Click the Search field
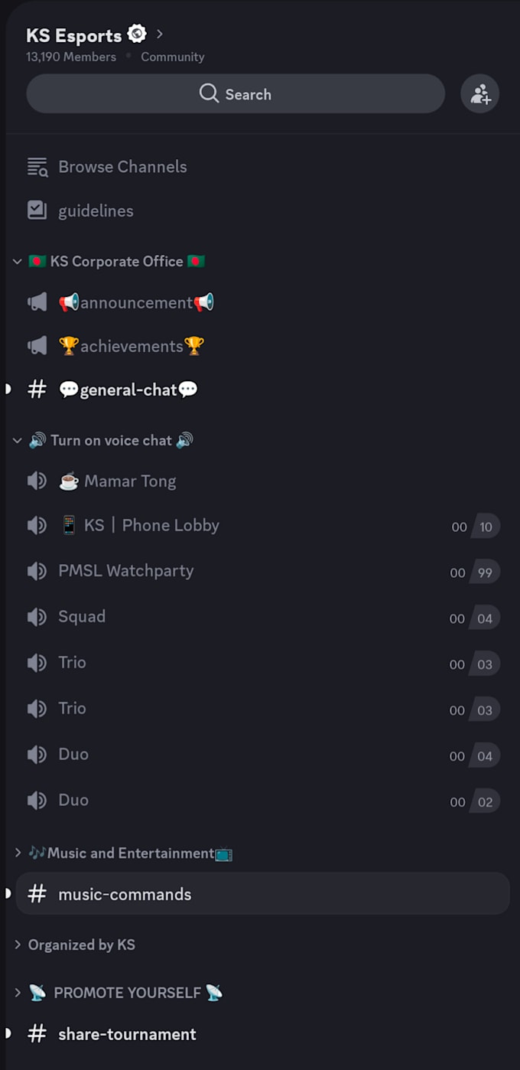This screenshot has height=1070, width=520. [236, 94]
